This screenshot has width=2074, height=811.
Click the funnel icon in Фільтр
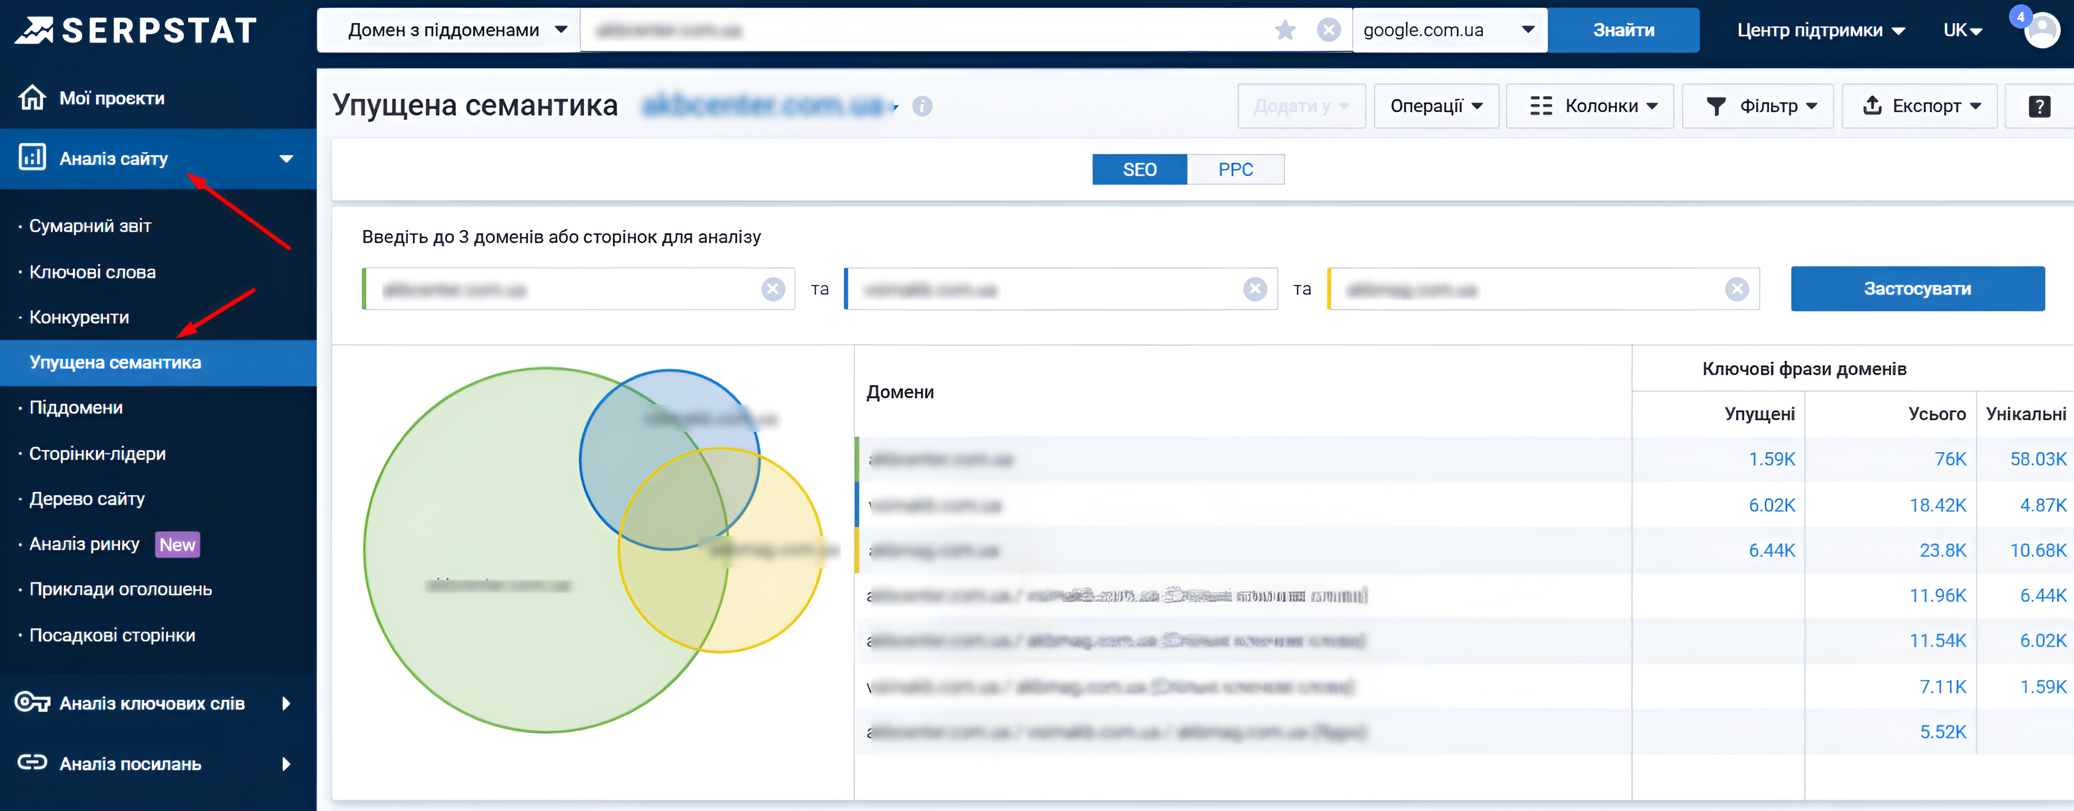pyautogui.click(x=1716, y=106)
